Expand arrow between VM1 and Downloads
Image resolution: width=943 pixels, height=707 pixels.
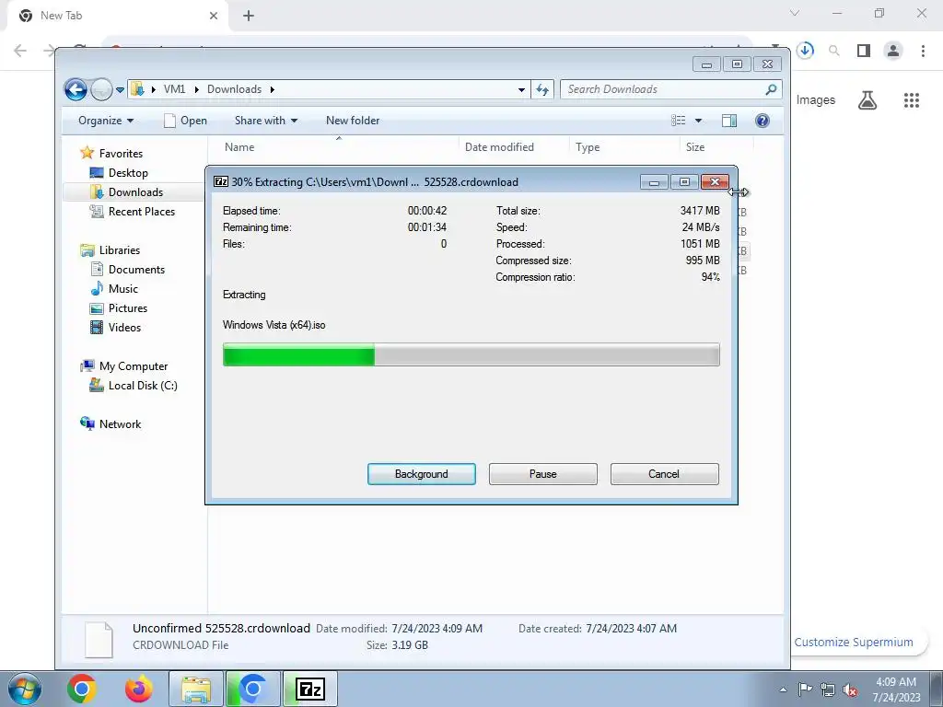[x=196, y=89]
